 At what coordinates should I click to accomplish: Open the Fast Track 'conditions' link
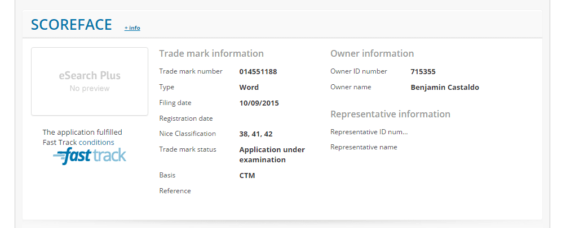tap(96, 143)
